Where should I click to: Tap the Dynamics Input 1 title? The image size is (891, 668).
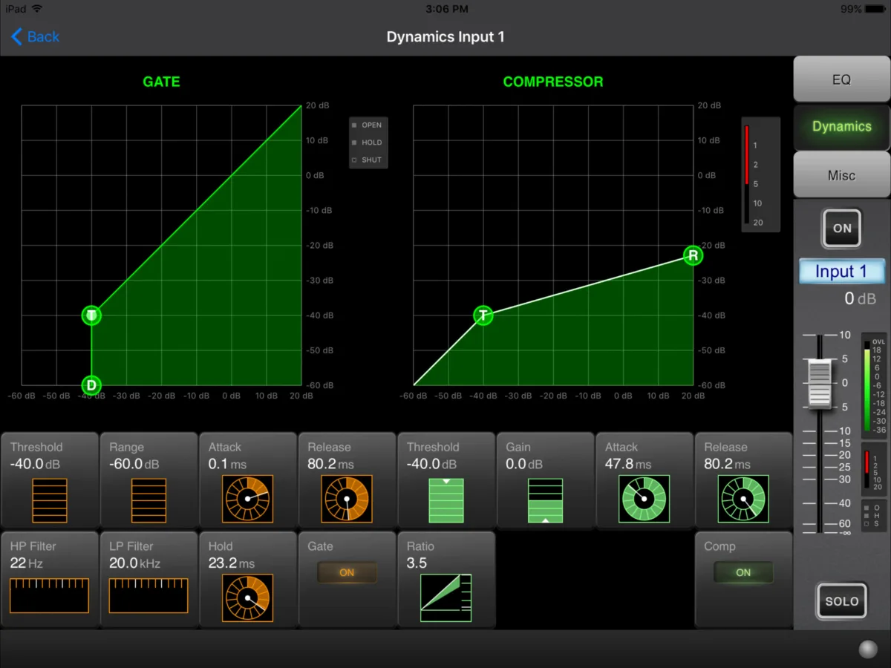(446, 36)
